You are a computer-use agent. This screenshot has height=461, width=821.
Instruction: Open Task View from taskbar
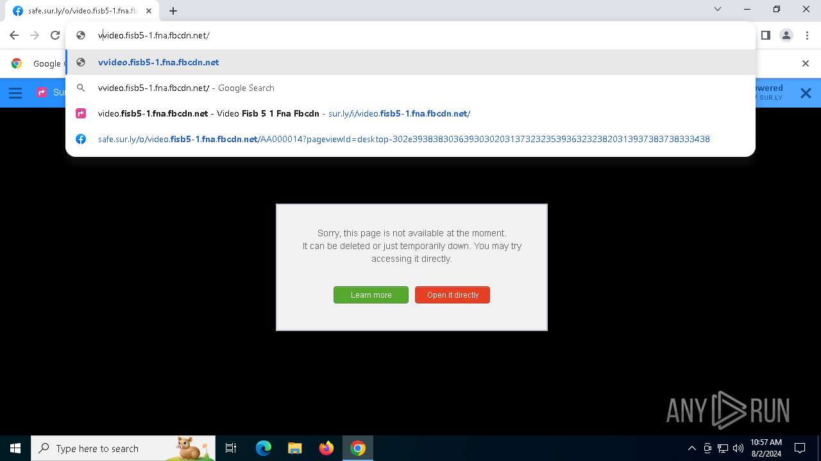click(x=231, y=448)
